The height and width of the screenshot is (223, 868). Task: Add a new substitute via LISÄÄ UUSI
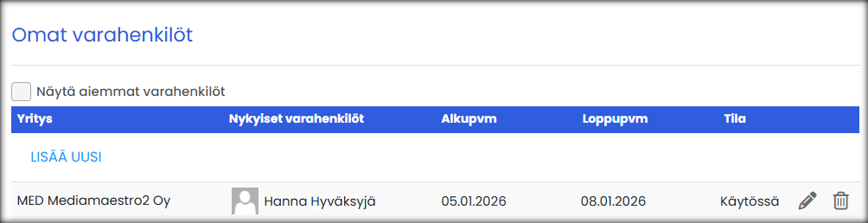pyautogui.click(x=66, y=157)
